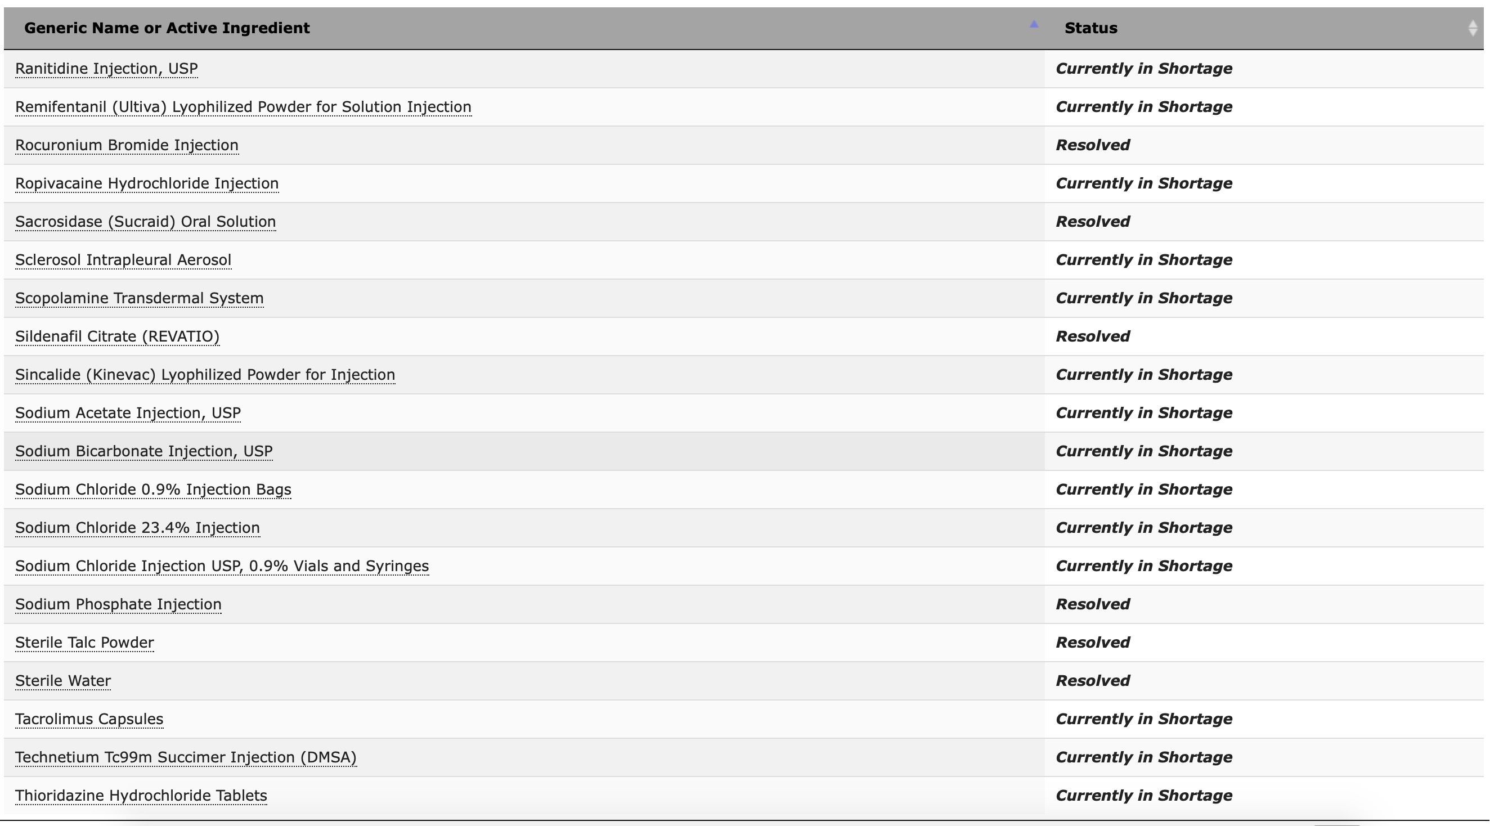Open Sodium Bicarbonate Injection, USP link

(144, 451)
